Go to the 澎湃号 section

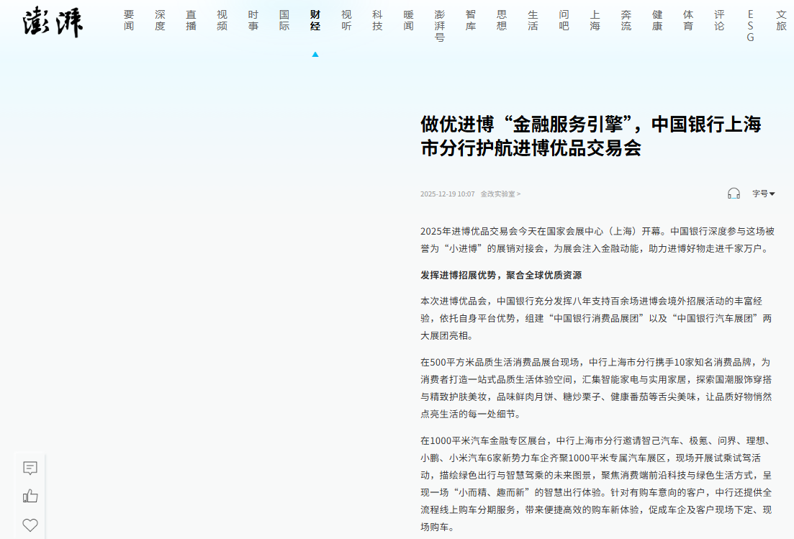(x=440, y=26)
